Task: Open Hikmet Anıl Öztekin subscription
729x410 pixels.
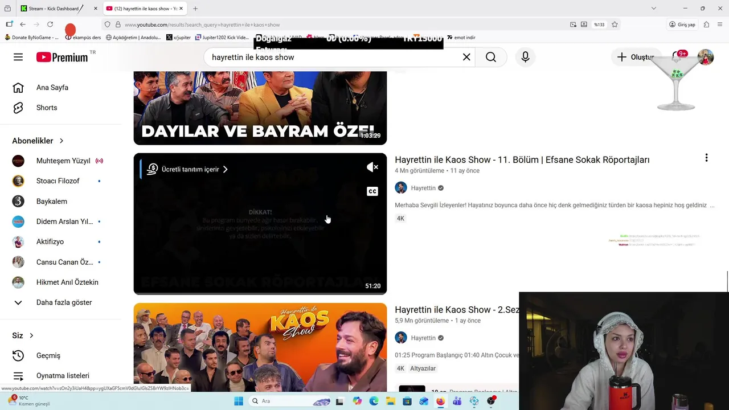Action: pos(67,282)
